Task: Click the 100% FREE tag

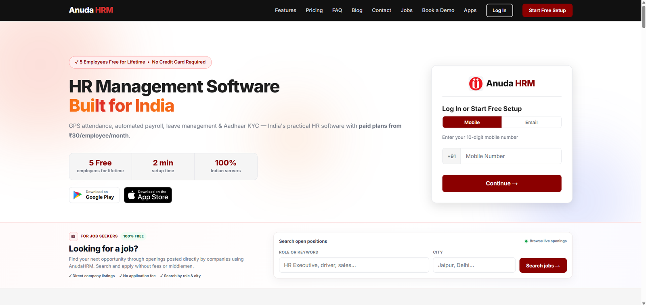Action: click(134, 236)
